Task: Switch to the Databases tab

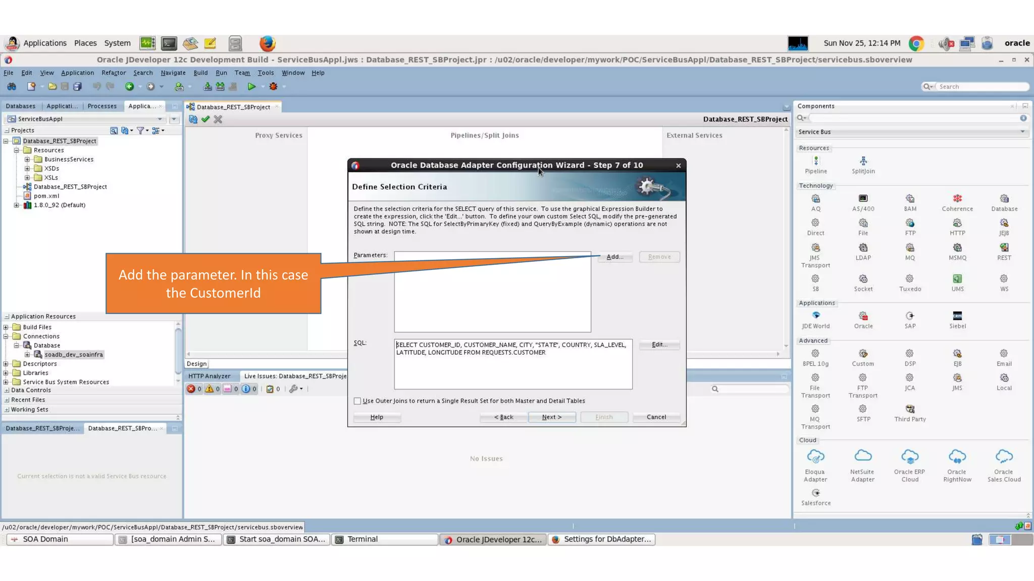Action: (x=21, y=106)
